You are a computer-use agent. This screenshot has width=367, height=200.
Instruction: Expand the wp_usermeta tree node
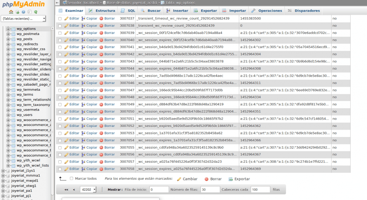point(8,110)
